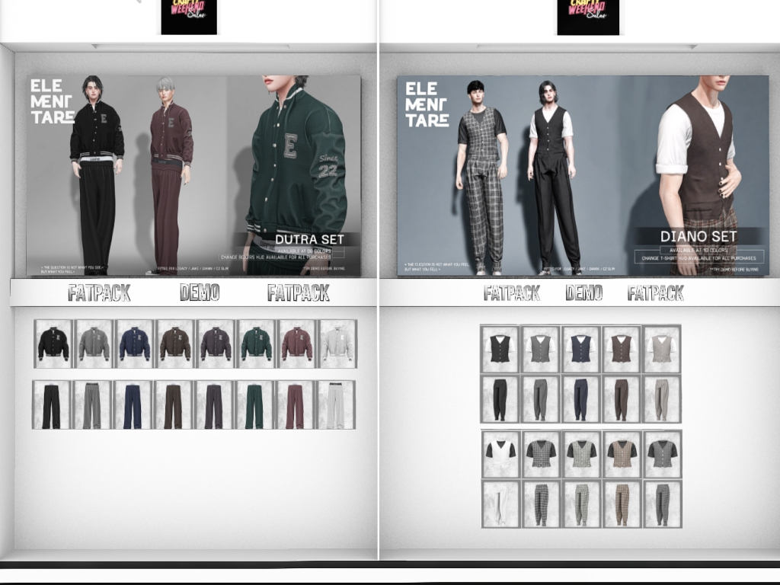This screenshot has height=585, width=780.
Task: Click the left FATPACK sign under Diano Set
Action: pos(512,293)
